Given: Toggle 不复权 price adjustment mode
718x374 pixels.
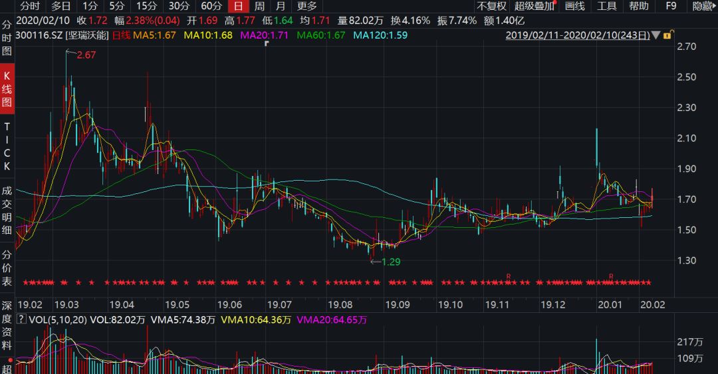Looking at the screenshot, I should point(491,6).
